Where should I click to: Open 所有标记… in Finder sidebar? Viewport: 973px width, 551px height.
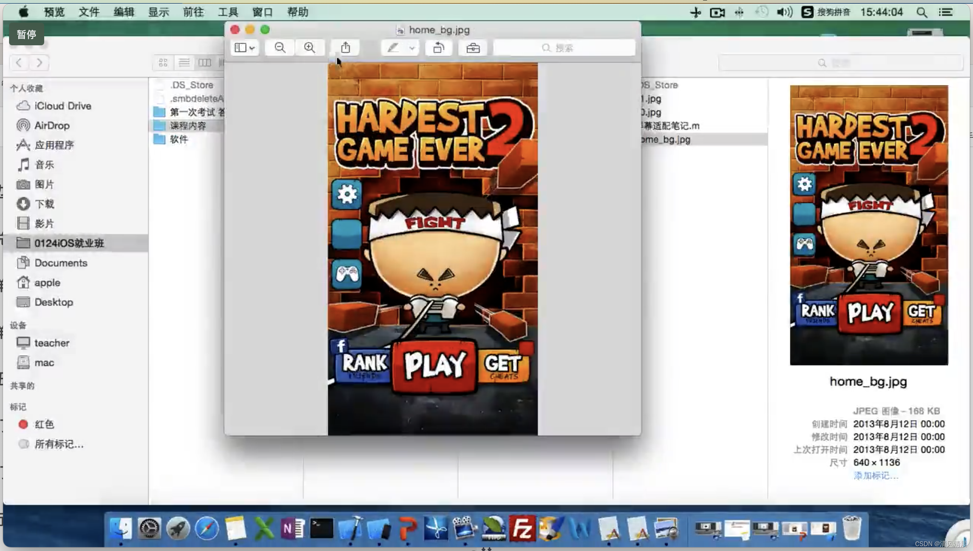[59, 444]
